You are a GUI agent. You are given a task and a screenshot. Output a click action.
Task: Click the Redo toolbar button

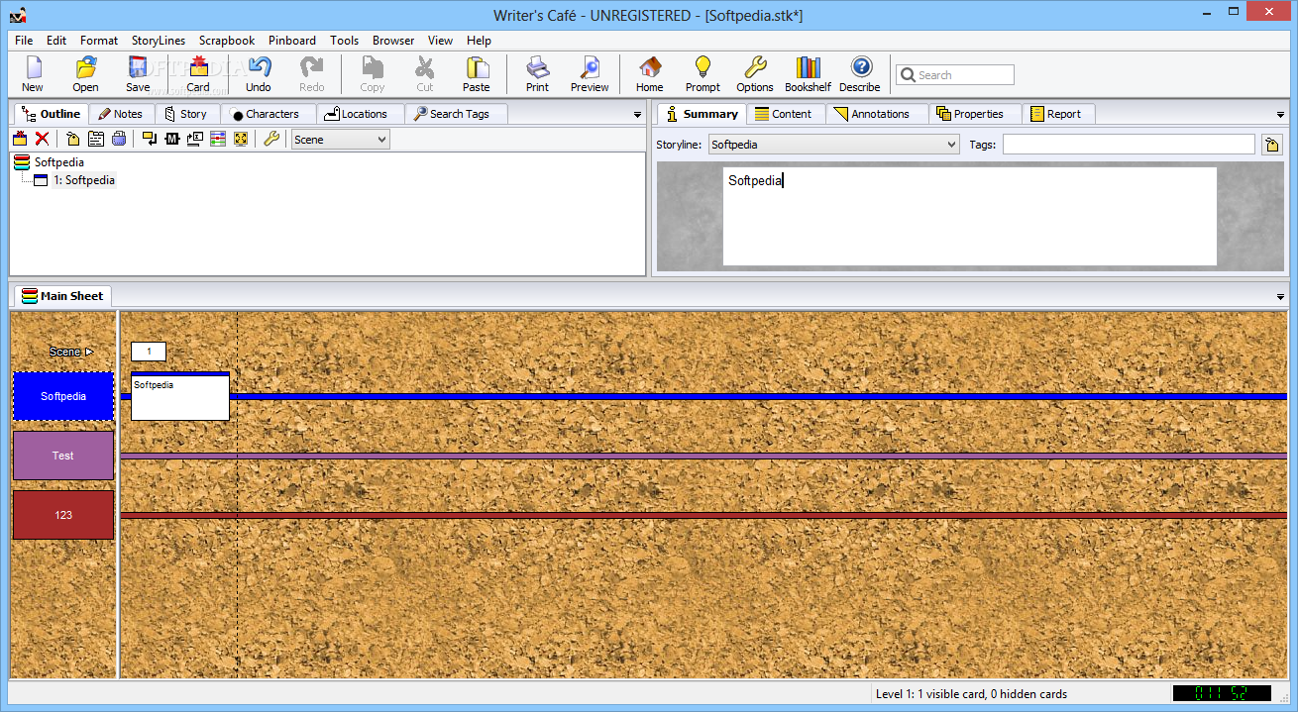coord(312,74)
